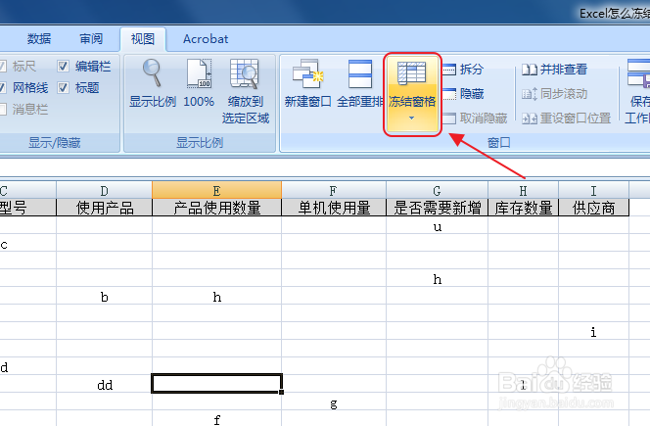Reset zoom to 100%
Viewport: 650px width, 426px height.
pyautogui.click(x=199, y=83)
